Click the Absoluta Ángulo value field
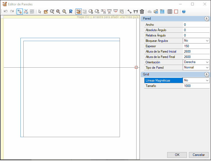Viewport: 211px width, 161px height. click(196, 30)
